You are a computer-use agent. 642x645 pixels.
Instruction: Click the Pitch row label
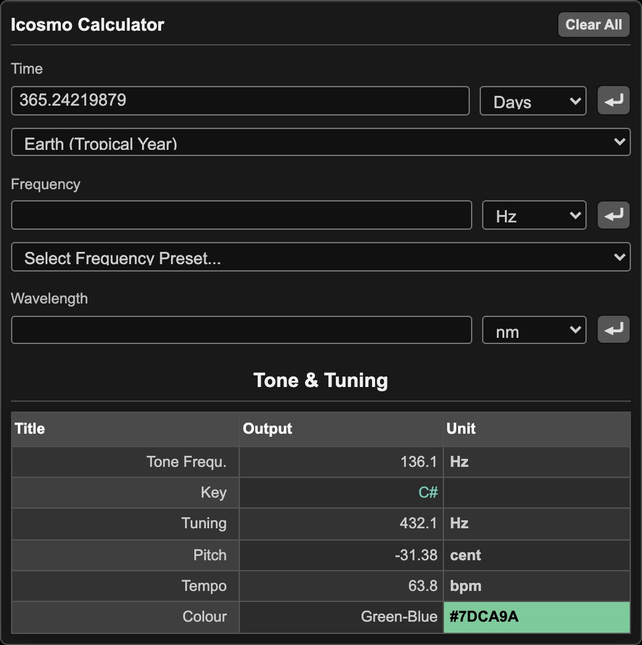pyautogui.click(x=210, y=555)
